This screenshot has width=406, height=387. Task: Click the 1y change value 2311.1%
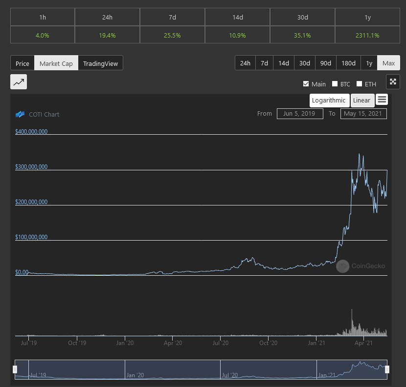coord(367,36)
